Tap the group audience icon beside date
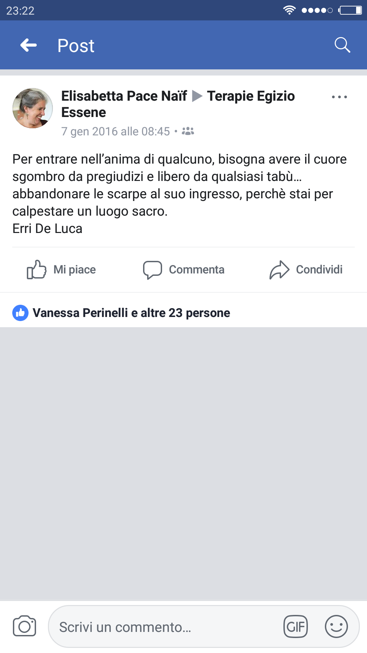The width and height of the screenshot is (367, 653). tap(188, 131)
